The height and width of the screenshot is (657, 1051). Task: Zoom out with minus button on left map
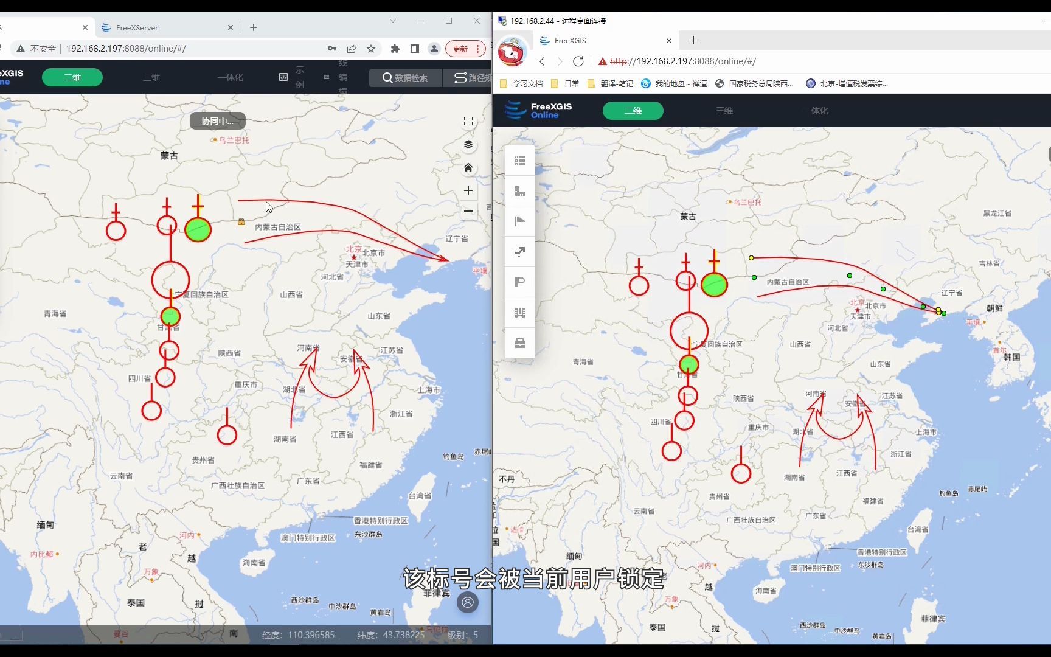468,211
